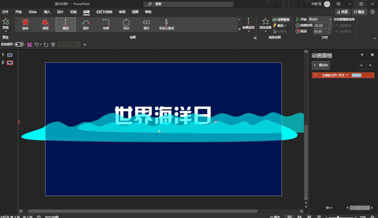The image size is (378, 218).
Task: Go to next slide double-arrow button
Action: click(306, 207)
